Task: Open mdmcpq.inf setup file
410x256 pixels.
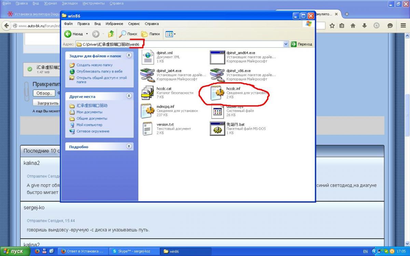Action: coord(148,111)
